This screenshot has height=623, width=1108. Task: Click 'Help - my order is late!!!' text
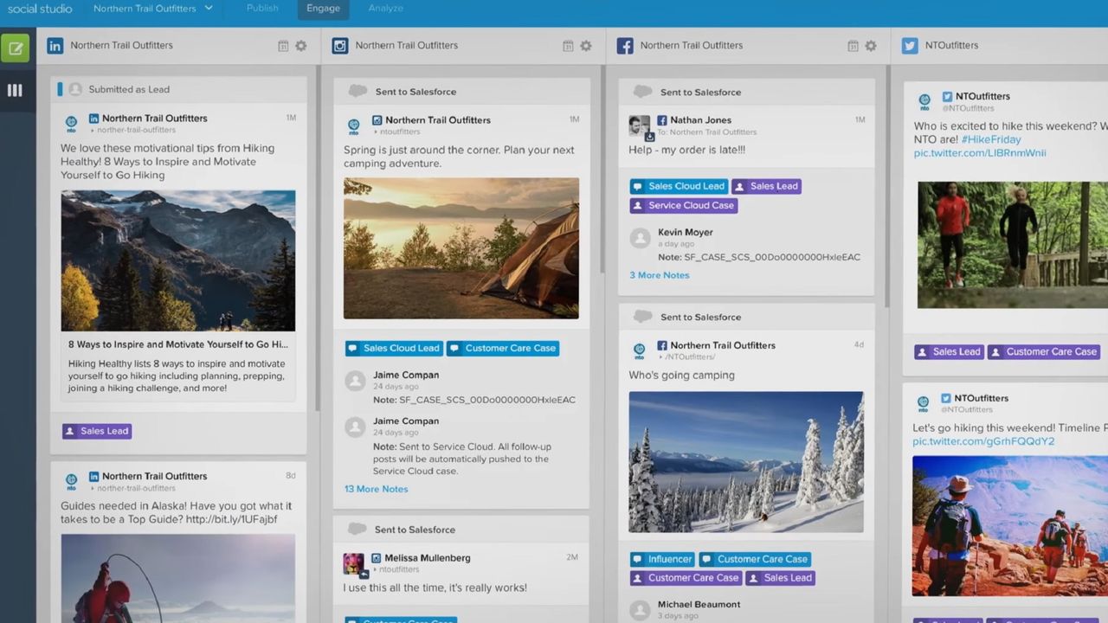pos(687,150)
